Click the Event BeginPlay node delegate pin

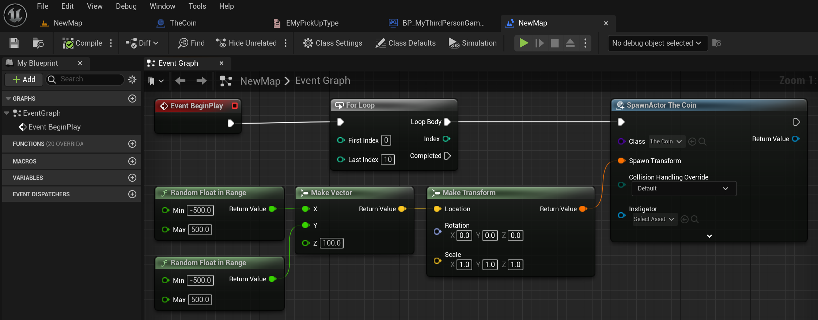pos(235,106)
